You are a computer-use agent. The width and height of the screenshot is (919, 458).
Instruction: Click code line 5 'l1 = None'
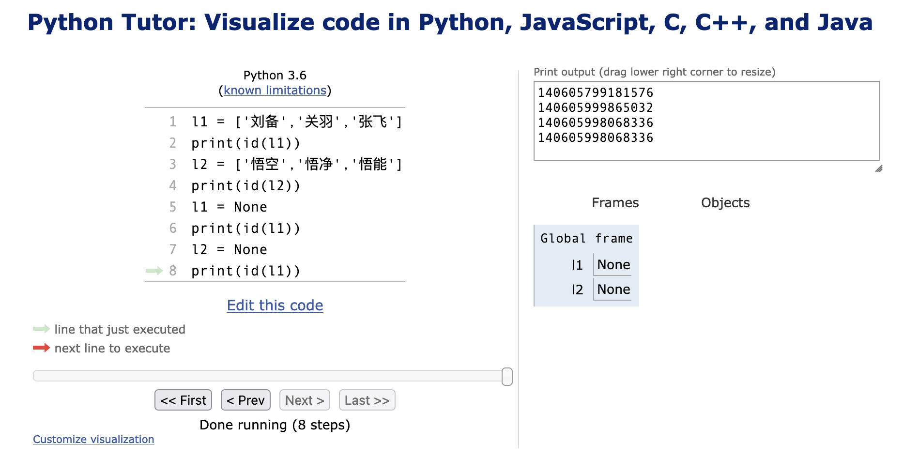coord(229,207)
